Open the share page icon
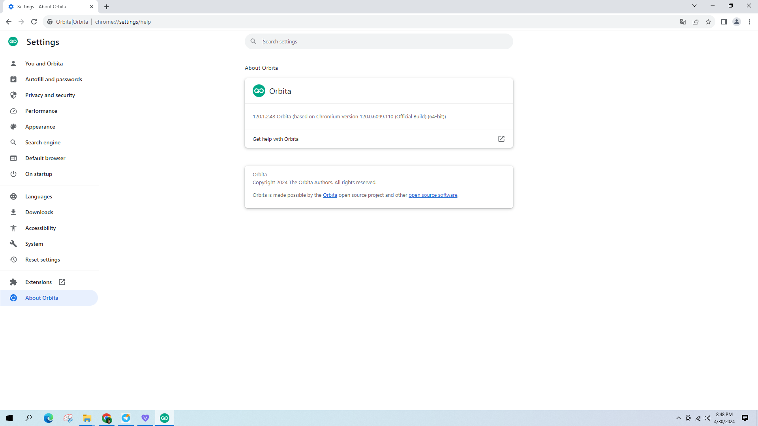This screenshot has height=426, width=758. [696, 22]
